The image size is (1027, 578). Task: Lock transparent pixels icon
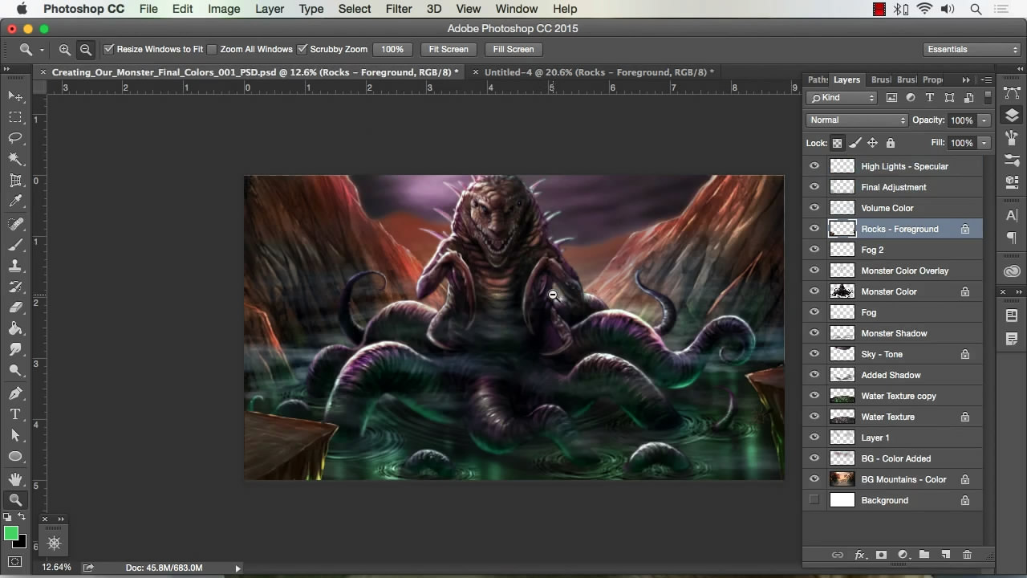837,143
